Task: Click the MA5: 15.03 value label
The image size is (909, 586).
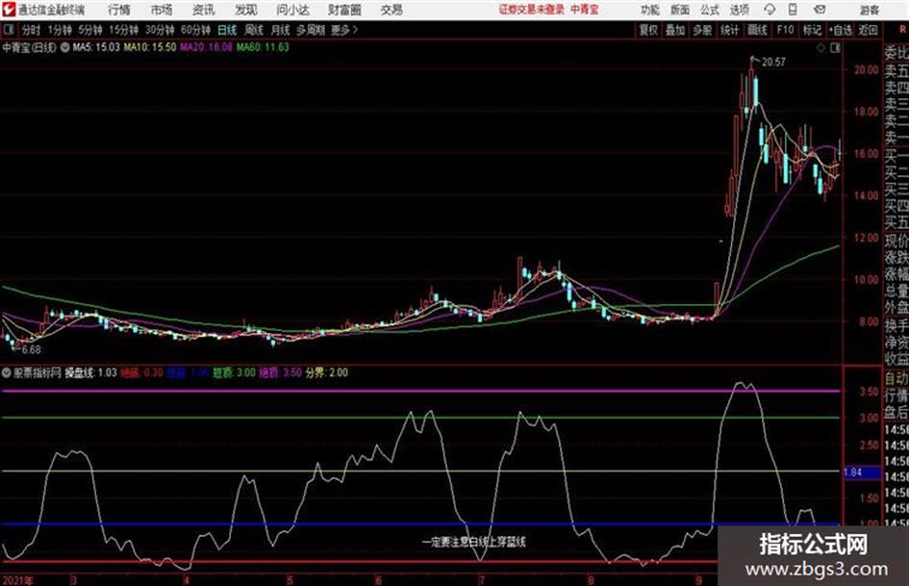Action: [96, 47]
